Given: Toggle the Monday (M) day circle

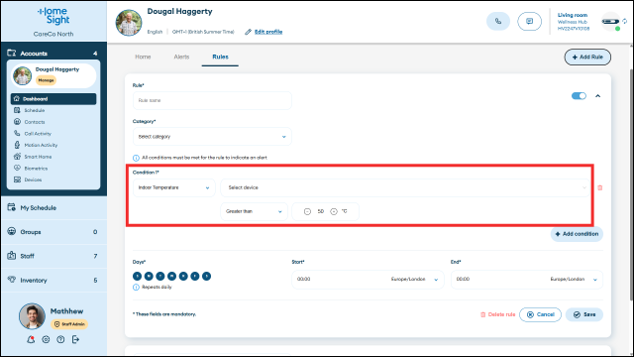Looking at the screenshot, I should [149, 276].
